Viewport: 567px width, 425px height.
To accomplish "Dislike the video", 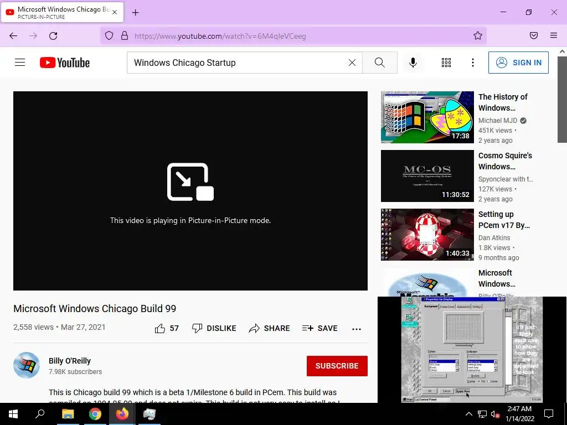I will click(214, 328).
